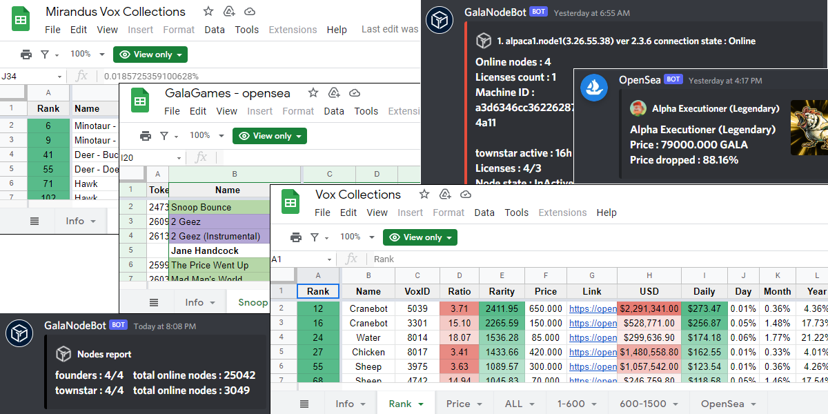The height and width of the screenshot is (414, 828).
Task: Select the 'Rarity' header cell
Action: (x=502, y=291)
